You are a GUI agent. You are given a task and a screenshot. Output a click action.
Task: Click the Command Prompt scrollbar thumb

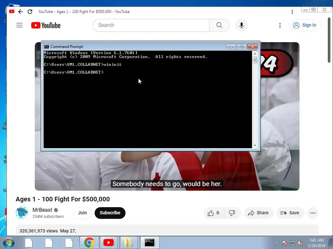coord(255,60)
